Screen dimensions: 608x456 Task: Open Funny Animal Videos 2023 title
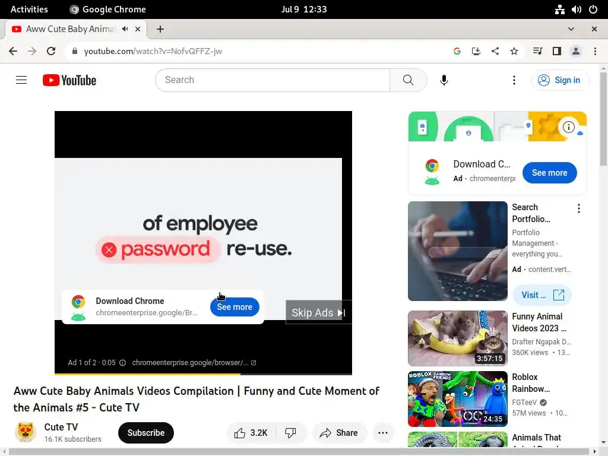coord(539,322)
